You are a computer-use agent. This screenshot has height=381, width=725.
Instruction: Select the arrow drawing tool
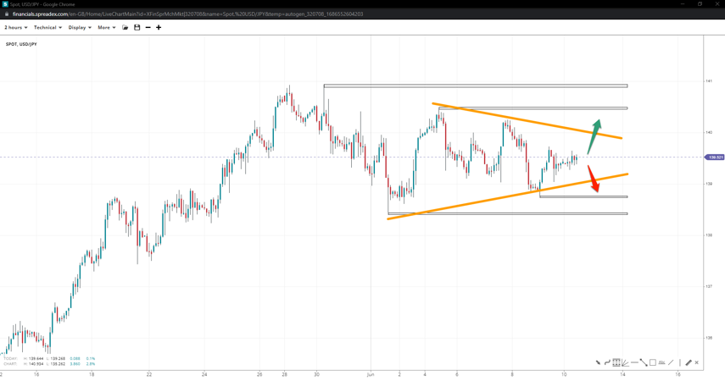pos(598,362)
